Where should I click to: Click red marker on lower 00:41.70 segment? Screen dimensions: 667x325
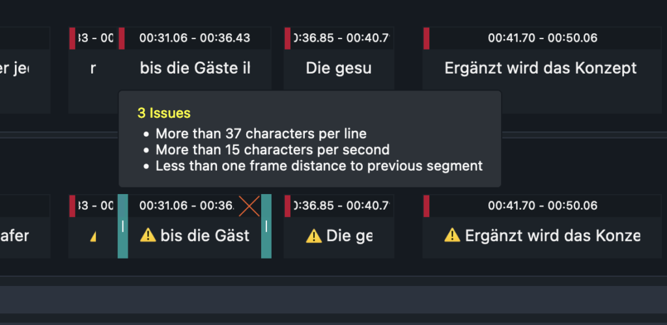427,205
